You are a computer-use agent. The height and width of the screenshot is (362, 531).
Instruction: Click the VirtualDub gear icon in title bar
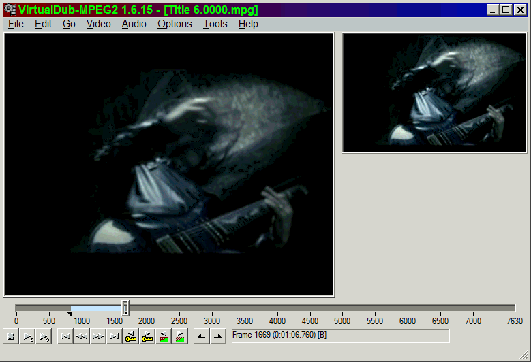(x=10, y=10)
